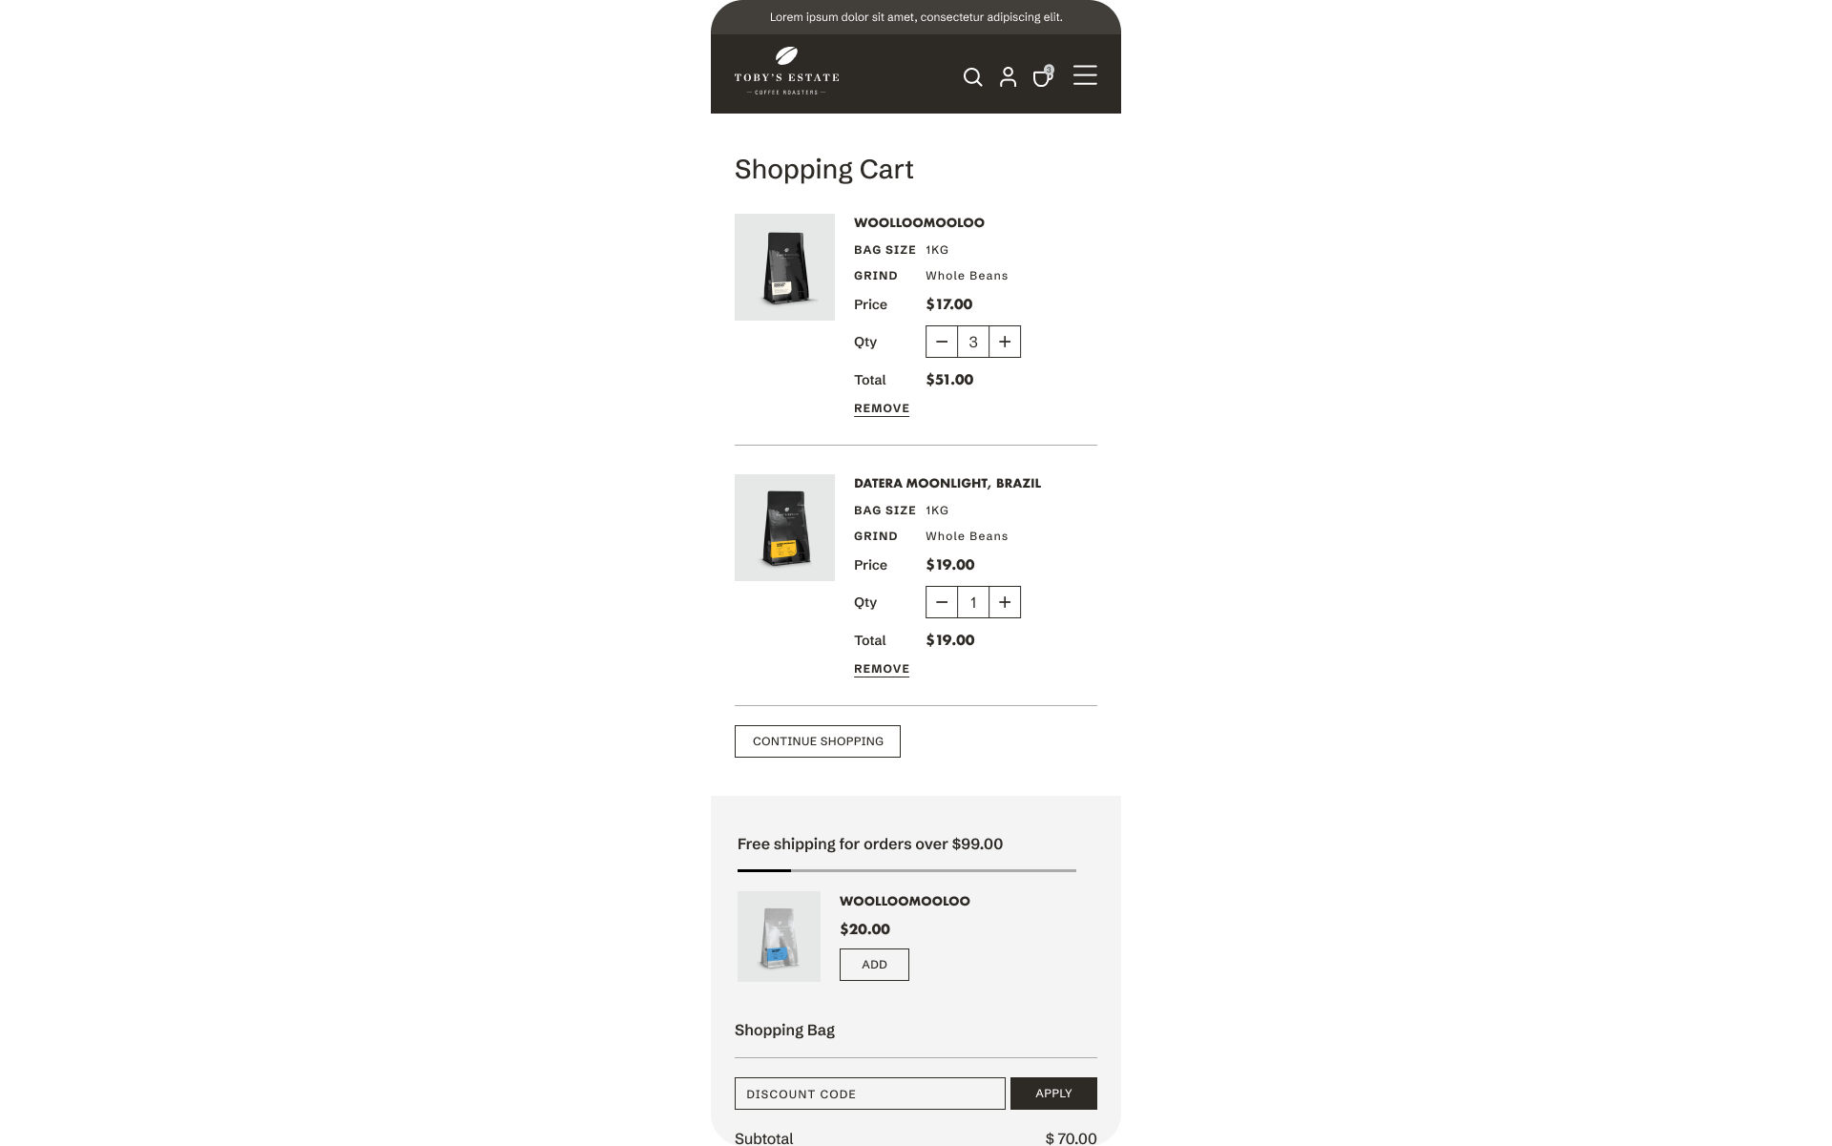Decrease Woolloomooloo quantity with minus button

[x=942, y=342]
